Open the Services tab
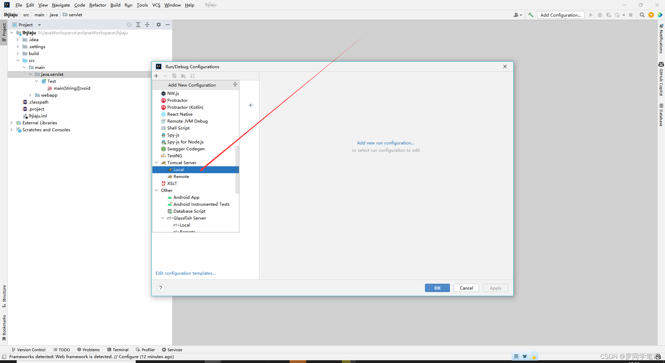 click(x=172, y=350)
